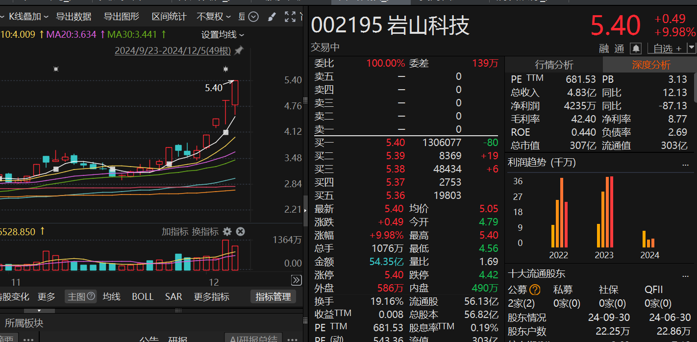Click the double-arrow chart scroll icon

[296, 280]
